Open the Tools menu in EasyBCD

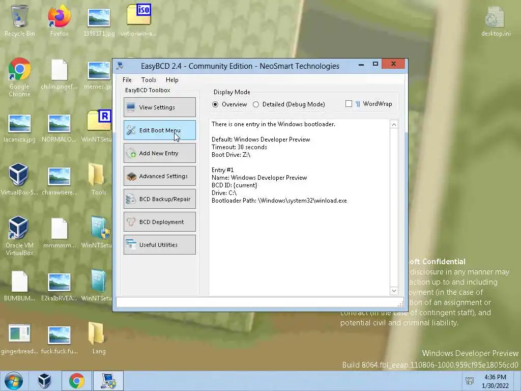tap(149, 80)
